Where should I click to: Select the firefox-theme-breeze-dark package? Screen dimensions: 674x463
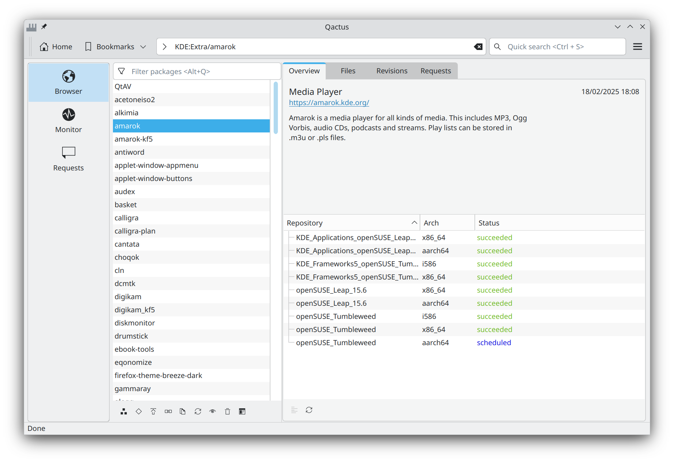pos(191,375)
